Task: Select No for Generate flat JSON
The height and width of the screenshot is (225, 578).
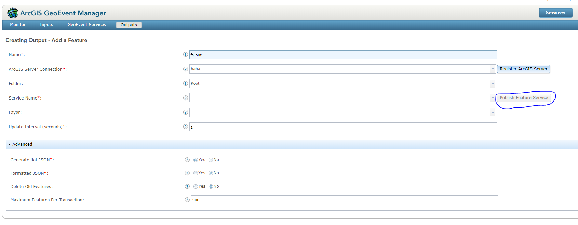Action: point(211,160)
